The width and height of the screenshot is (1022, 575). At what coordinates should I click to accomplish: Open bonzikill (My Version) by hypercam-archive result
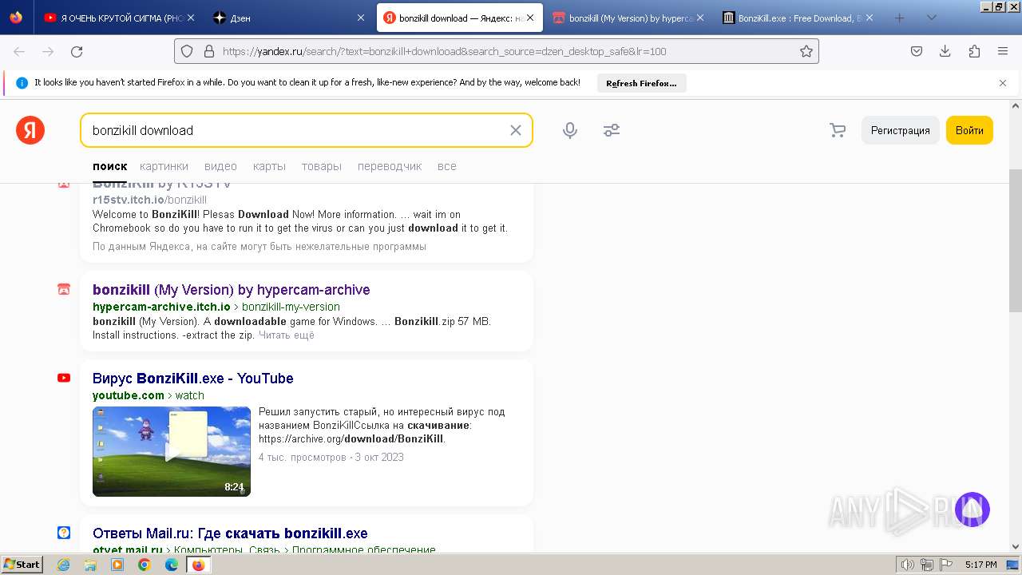pyautogui.click(x=232, y=290)
